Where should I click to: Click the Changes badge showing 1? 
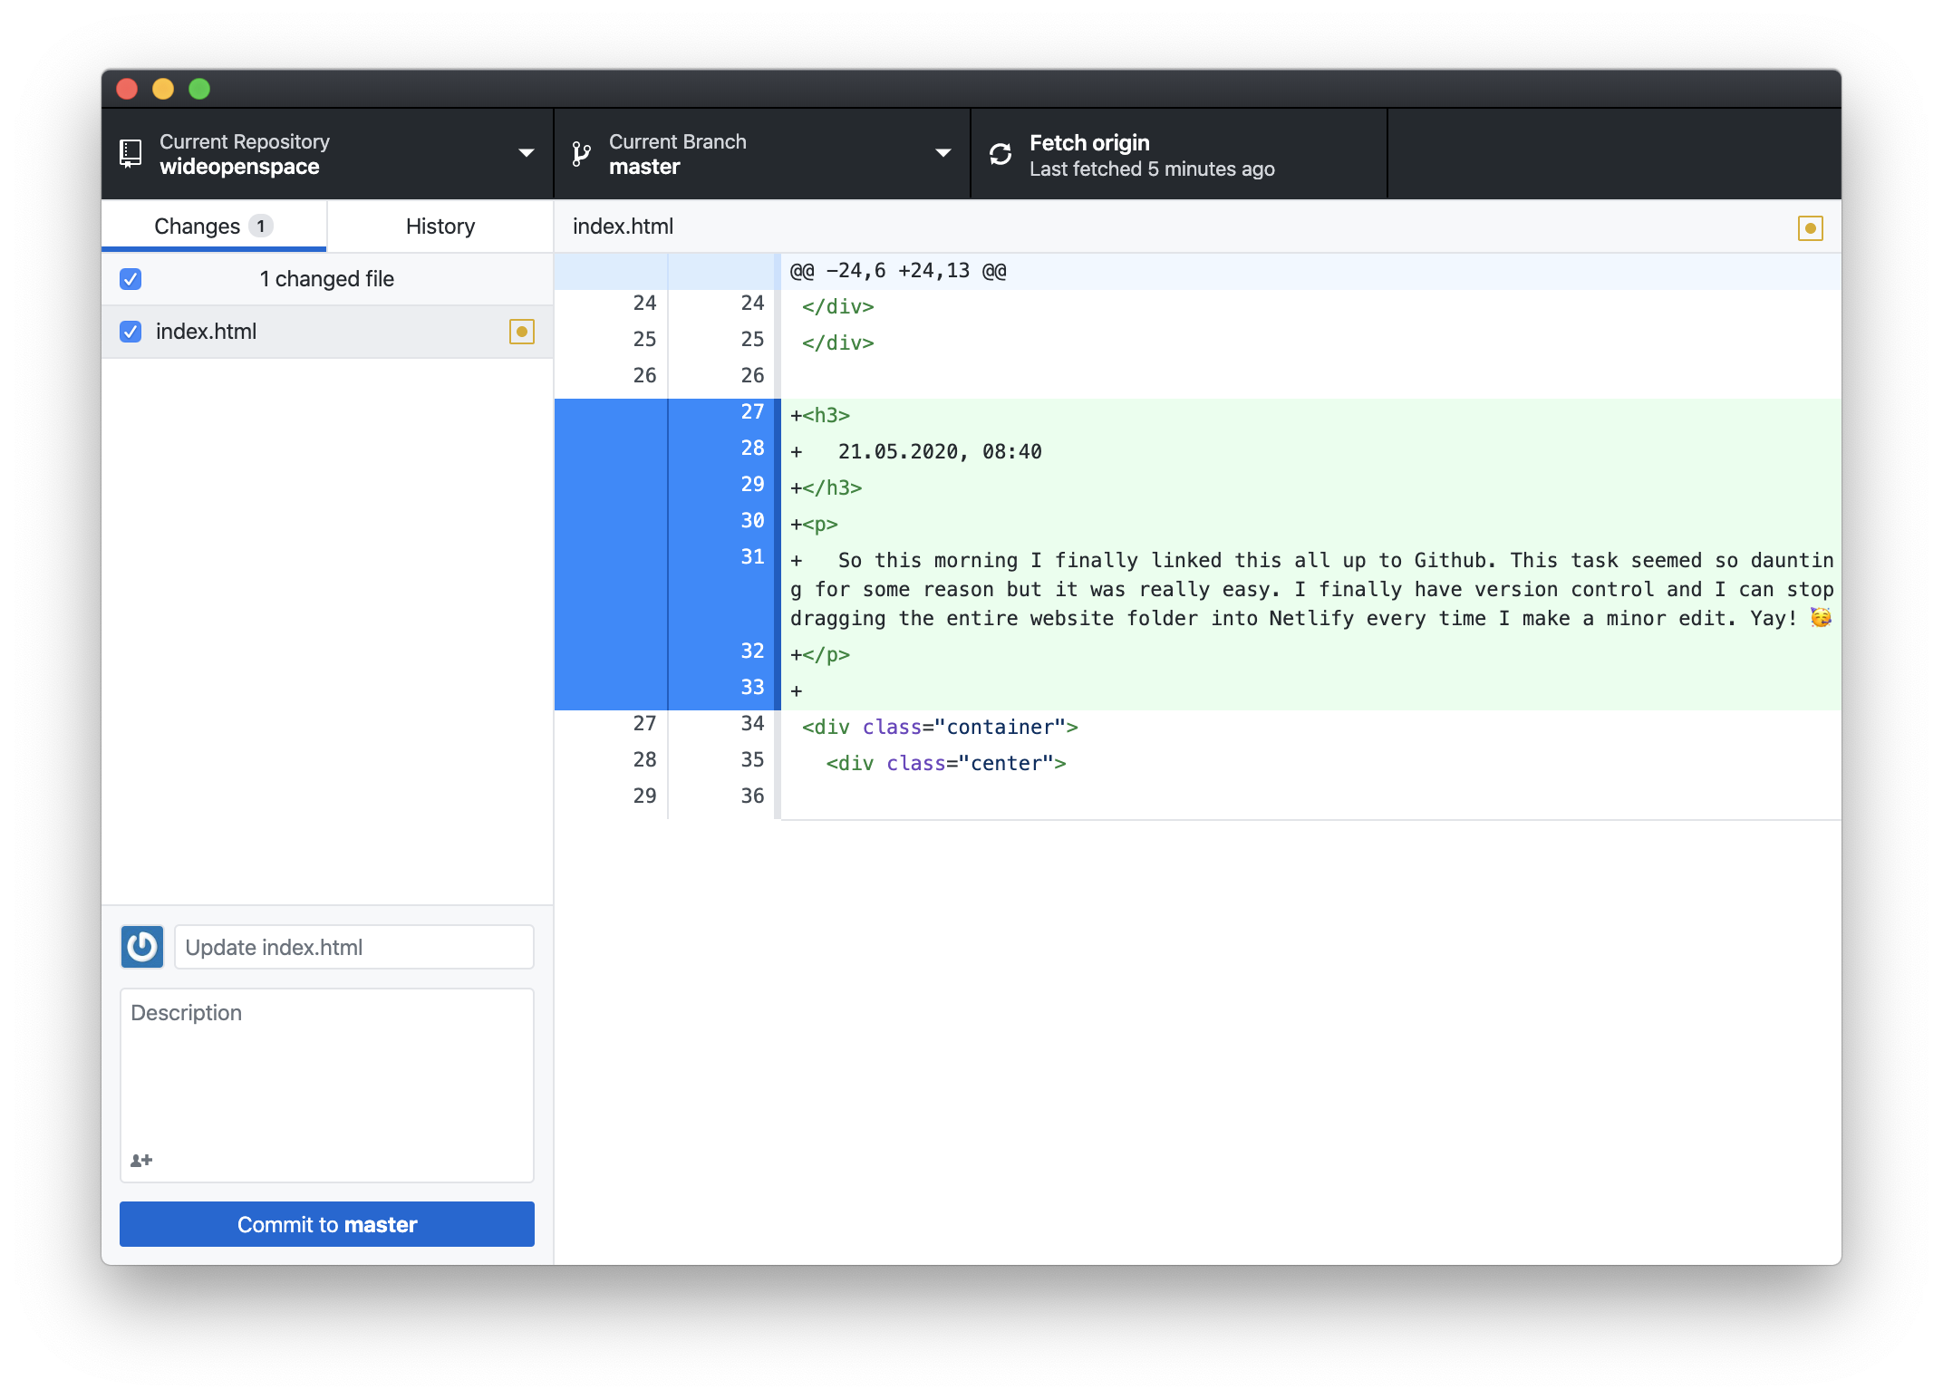260,226
